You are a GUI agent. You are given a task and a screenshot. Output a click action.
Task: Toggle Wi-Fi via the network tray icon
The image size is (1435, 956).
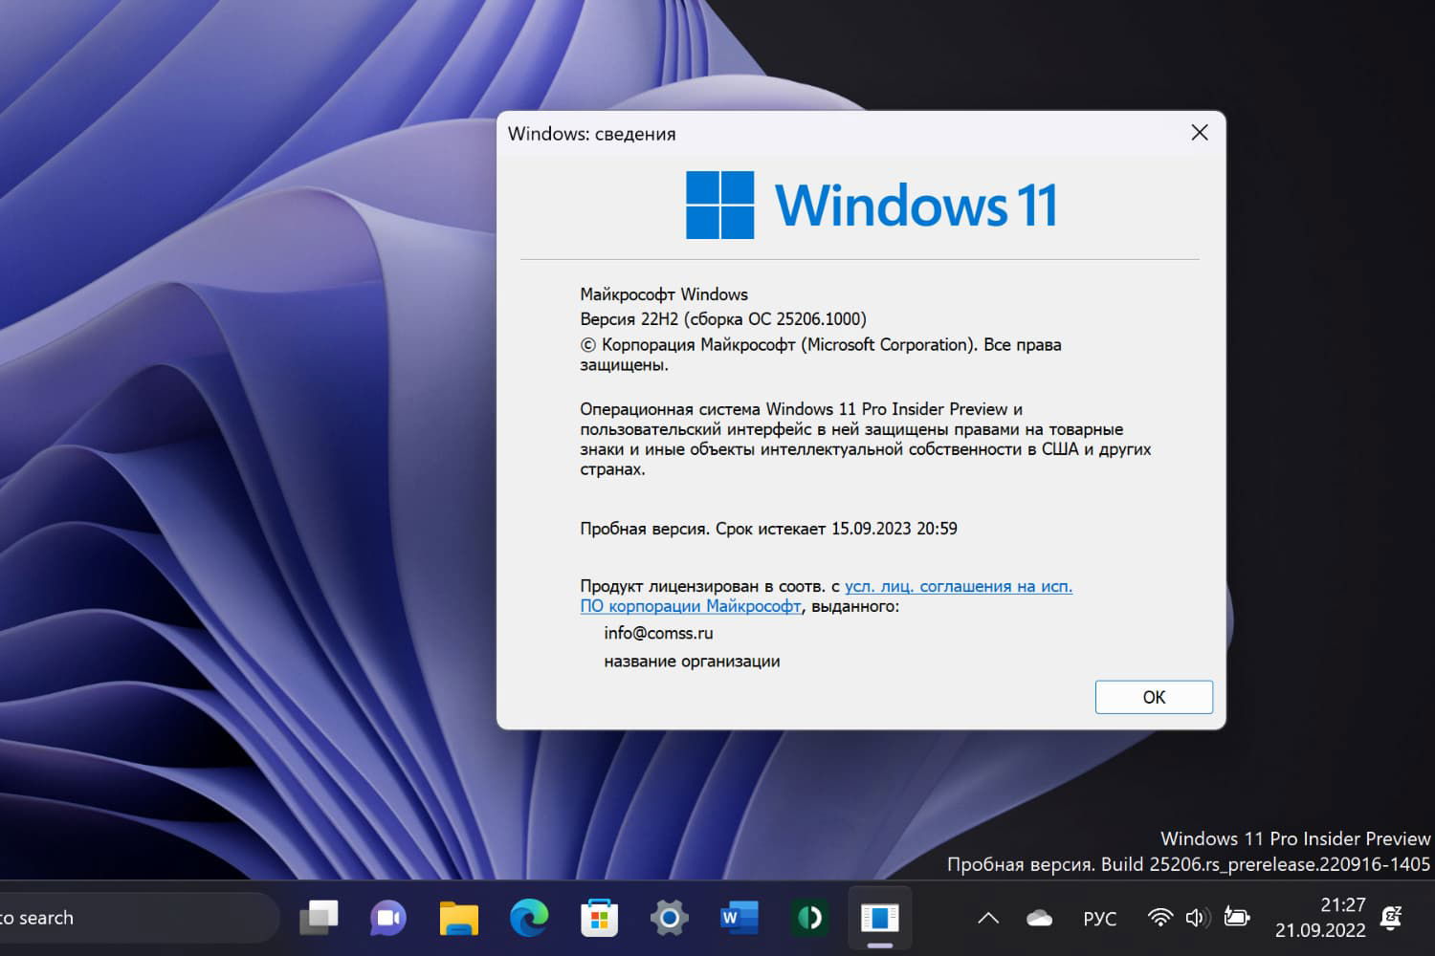1159,918
